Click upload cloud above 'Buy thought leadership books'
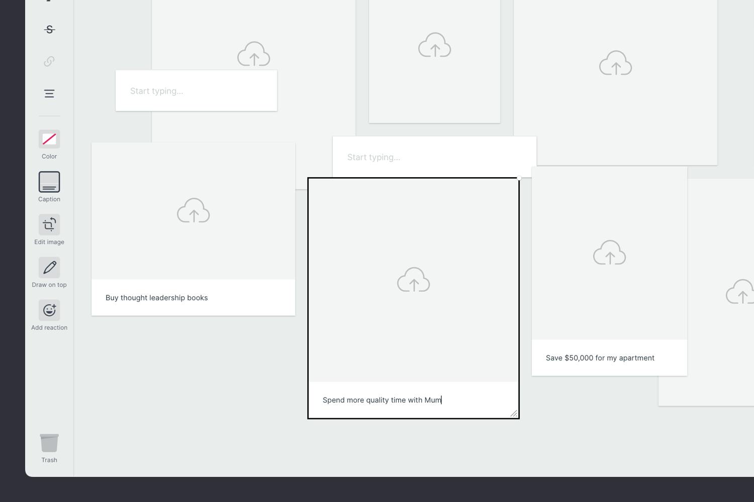Viewport: 754px width, 502px height. click(x=193, y=210)
